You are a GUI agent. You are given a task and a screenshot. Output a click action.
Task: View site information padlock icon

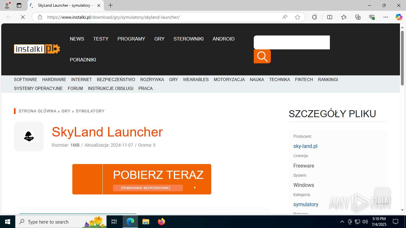(x=40, y=17)
